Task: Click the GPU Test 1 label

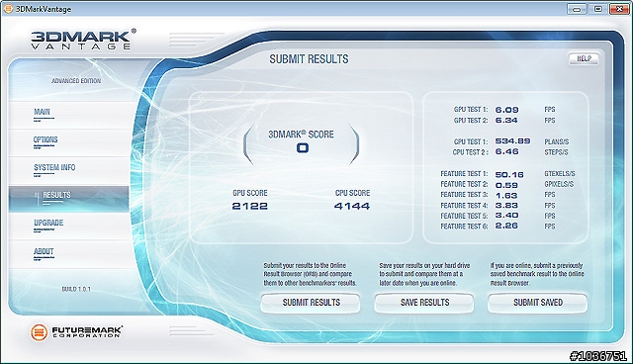Action: [471, 110]
